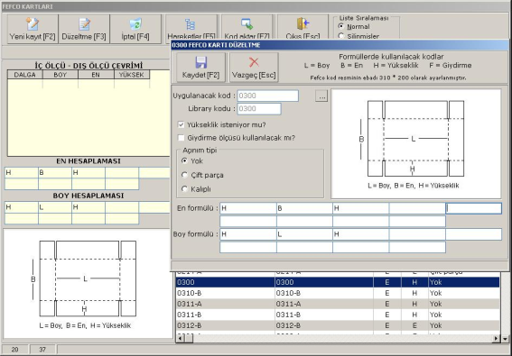Select the 0310-B row in the list

pos(338,293)
